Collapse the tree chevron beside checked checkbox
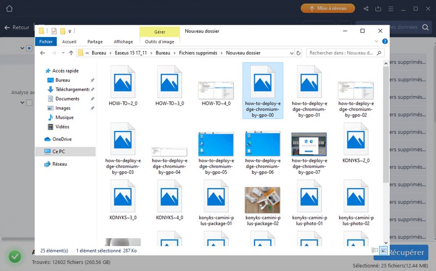 pyautogui.click(x=22, y=48)
